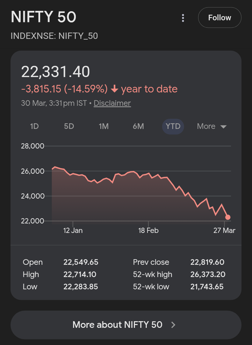This screenshot has height=345, width=252.
Task: Click the red end-point dot on chart
Action: pos(228,217)
